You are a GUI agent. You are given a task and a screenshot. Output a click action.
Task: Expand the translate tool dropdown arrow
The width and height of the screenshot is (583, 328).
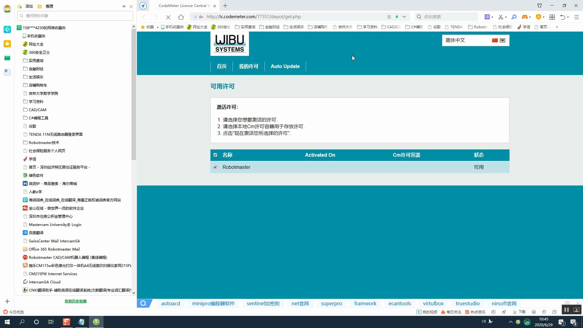pos(492,17)
